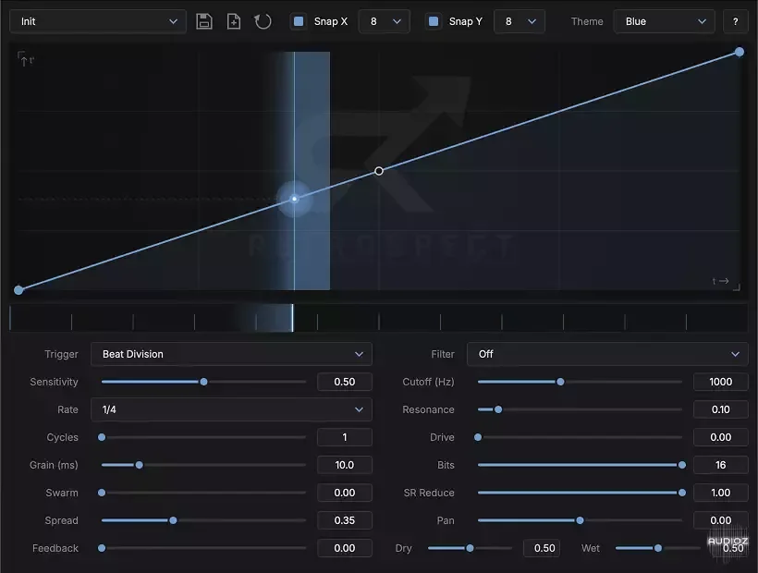Click the horizontal time axis arrow icon
Image resolution: width=758 pixels, height=573 pixels.
pyautogui.click(x=726, y=283)
